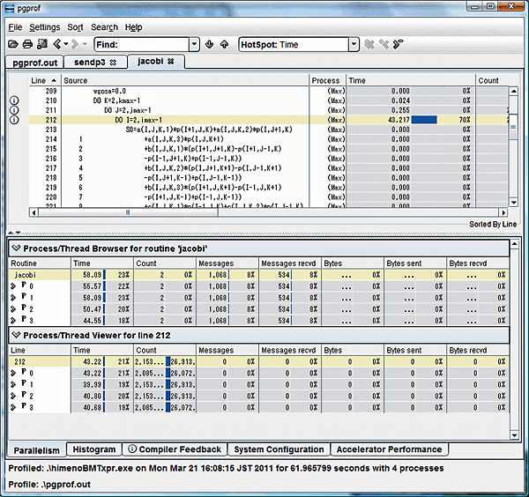This screenshot has width=529, height=497.
Task: Click the open profile folder icon
Action: click(13, 44)
